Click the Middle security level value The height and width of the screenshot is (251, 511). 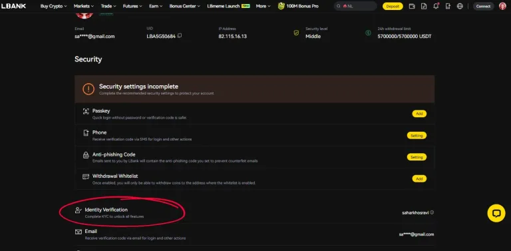click(x=313, y=37)
